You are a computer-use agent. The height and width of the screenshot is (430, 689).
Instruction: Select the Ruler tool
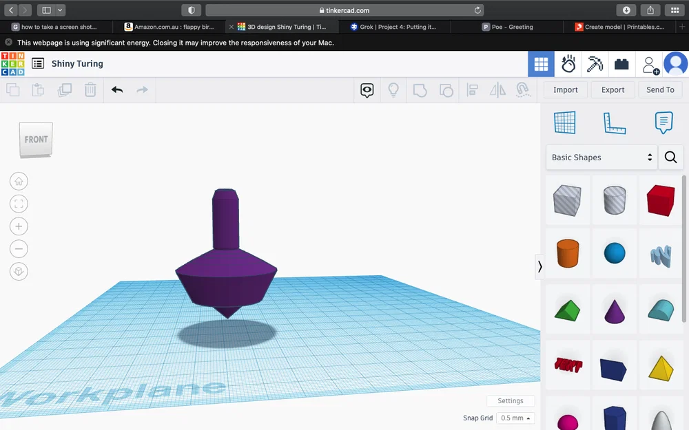click(x=615, y=123)
